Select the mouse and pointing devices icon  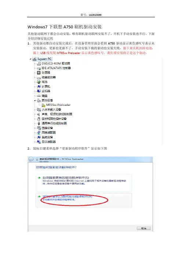[39, 119]
